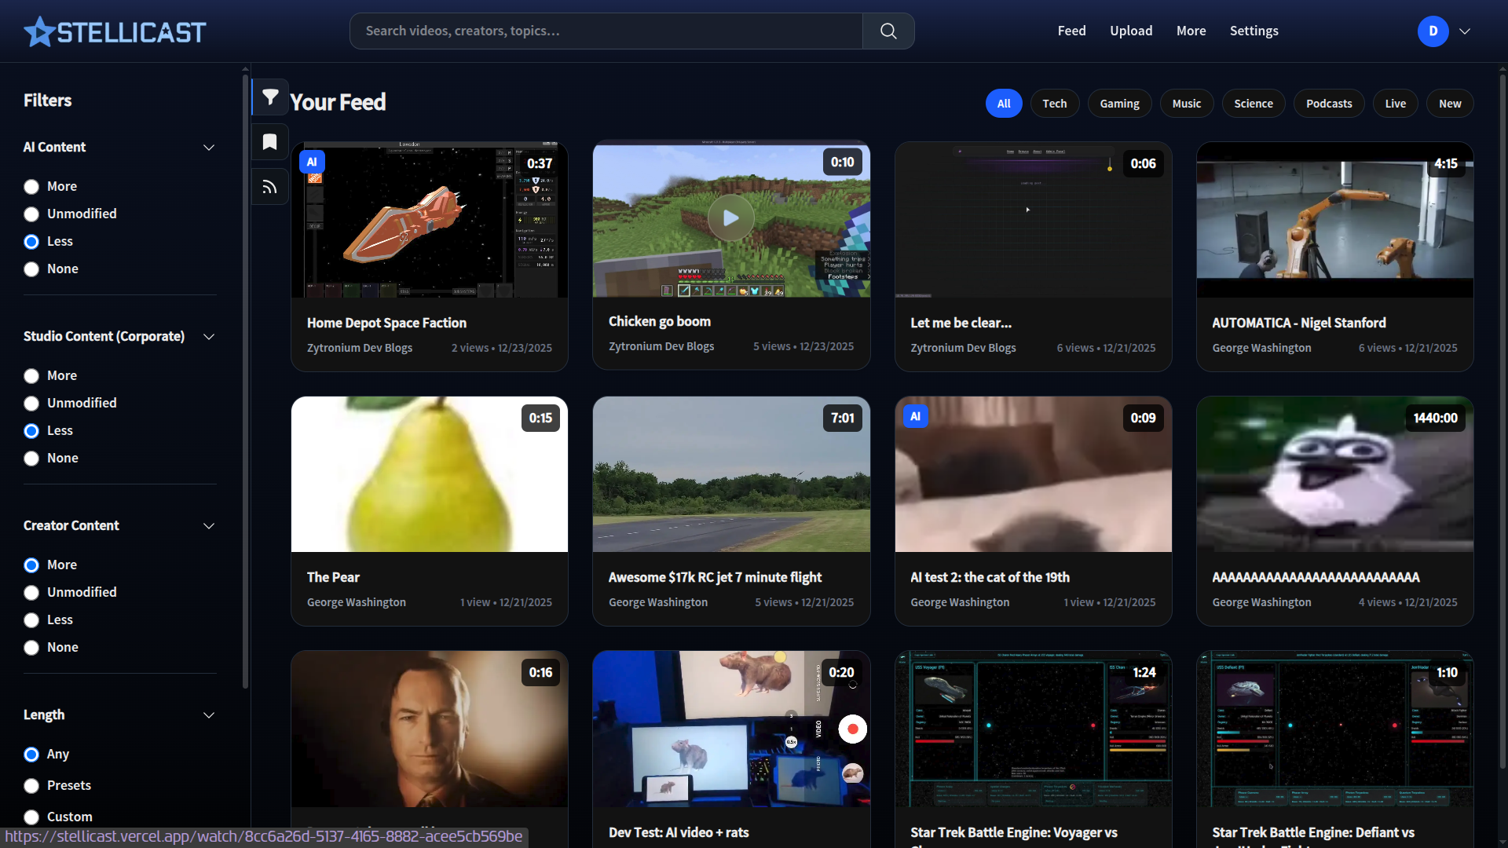Open the Settings link in header

click(x=1254, y=31)
